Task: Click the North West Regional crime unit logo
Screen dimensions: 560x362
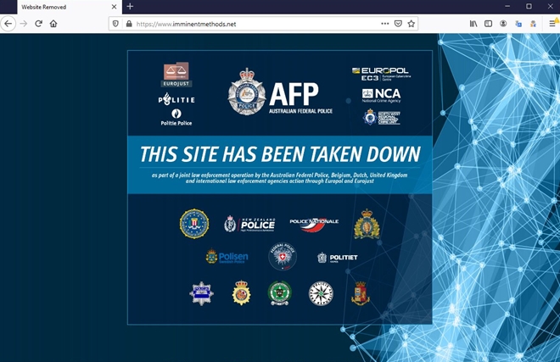Action: (382, 118)
